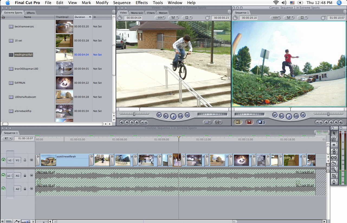
Task: Select the Crop tool in the tool palette
Action: (x=334, y=176)
